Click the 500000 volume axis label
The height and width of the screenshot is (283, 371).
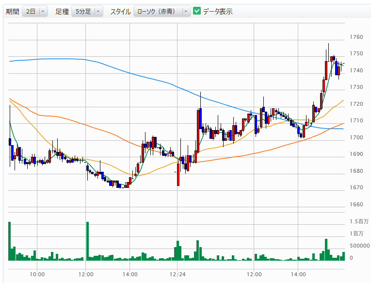(x=360, y=246)
